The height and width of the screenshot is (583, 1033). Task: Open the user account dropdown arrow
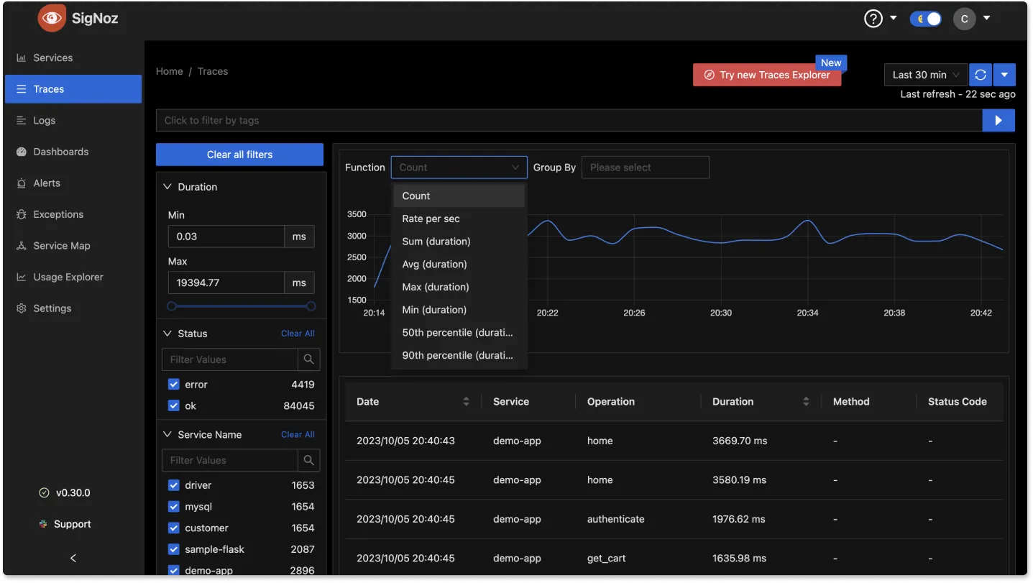pyautogui.click(x=987, y=18)
